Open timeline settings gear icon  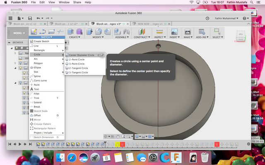(x=248, y=144)
